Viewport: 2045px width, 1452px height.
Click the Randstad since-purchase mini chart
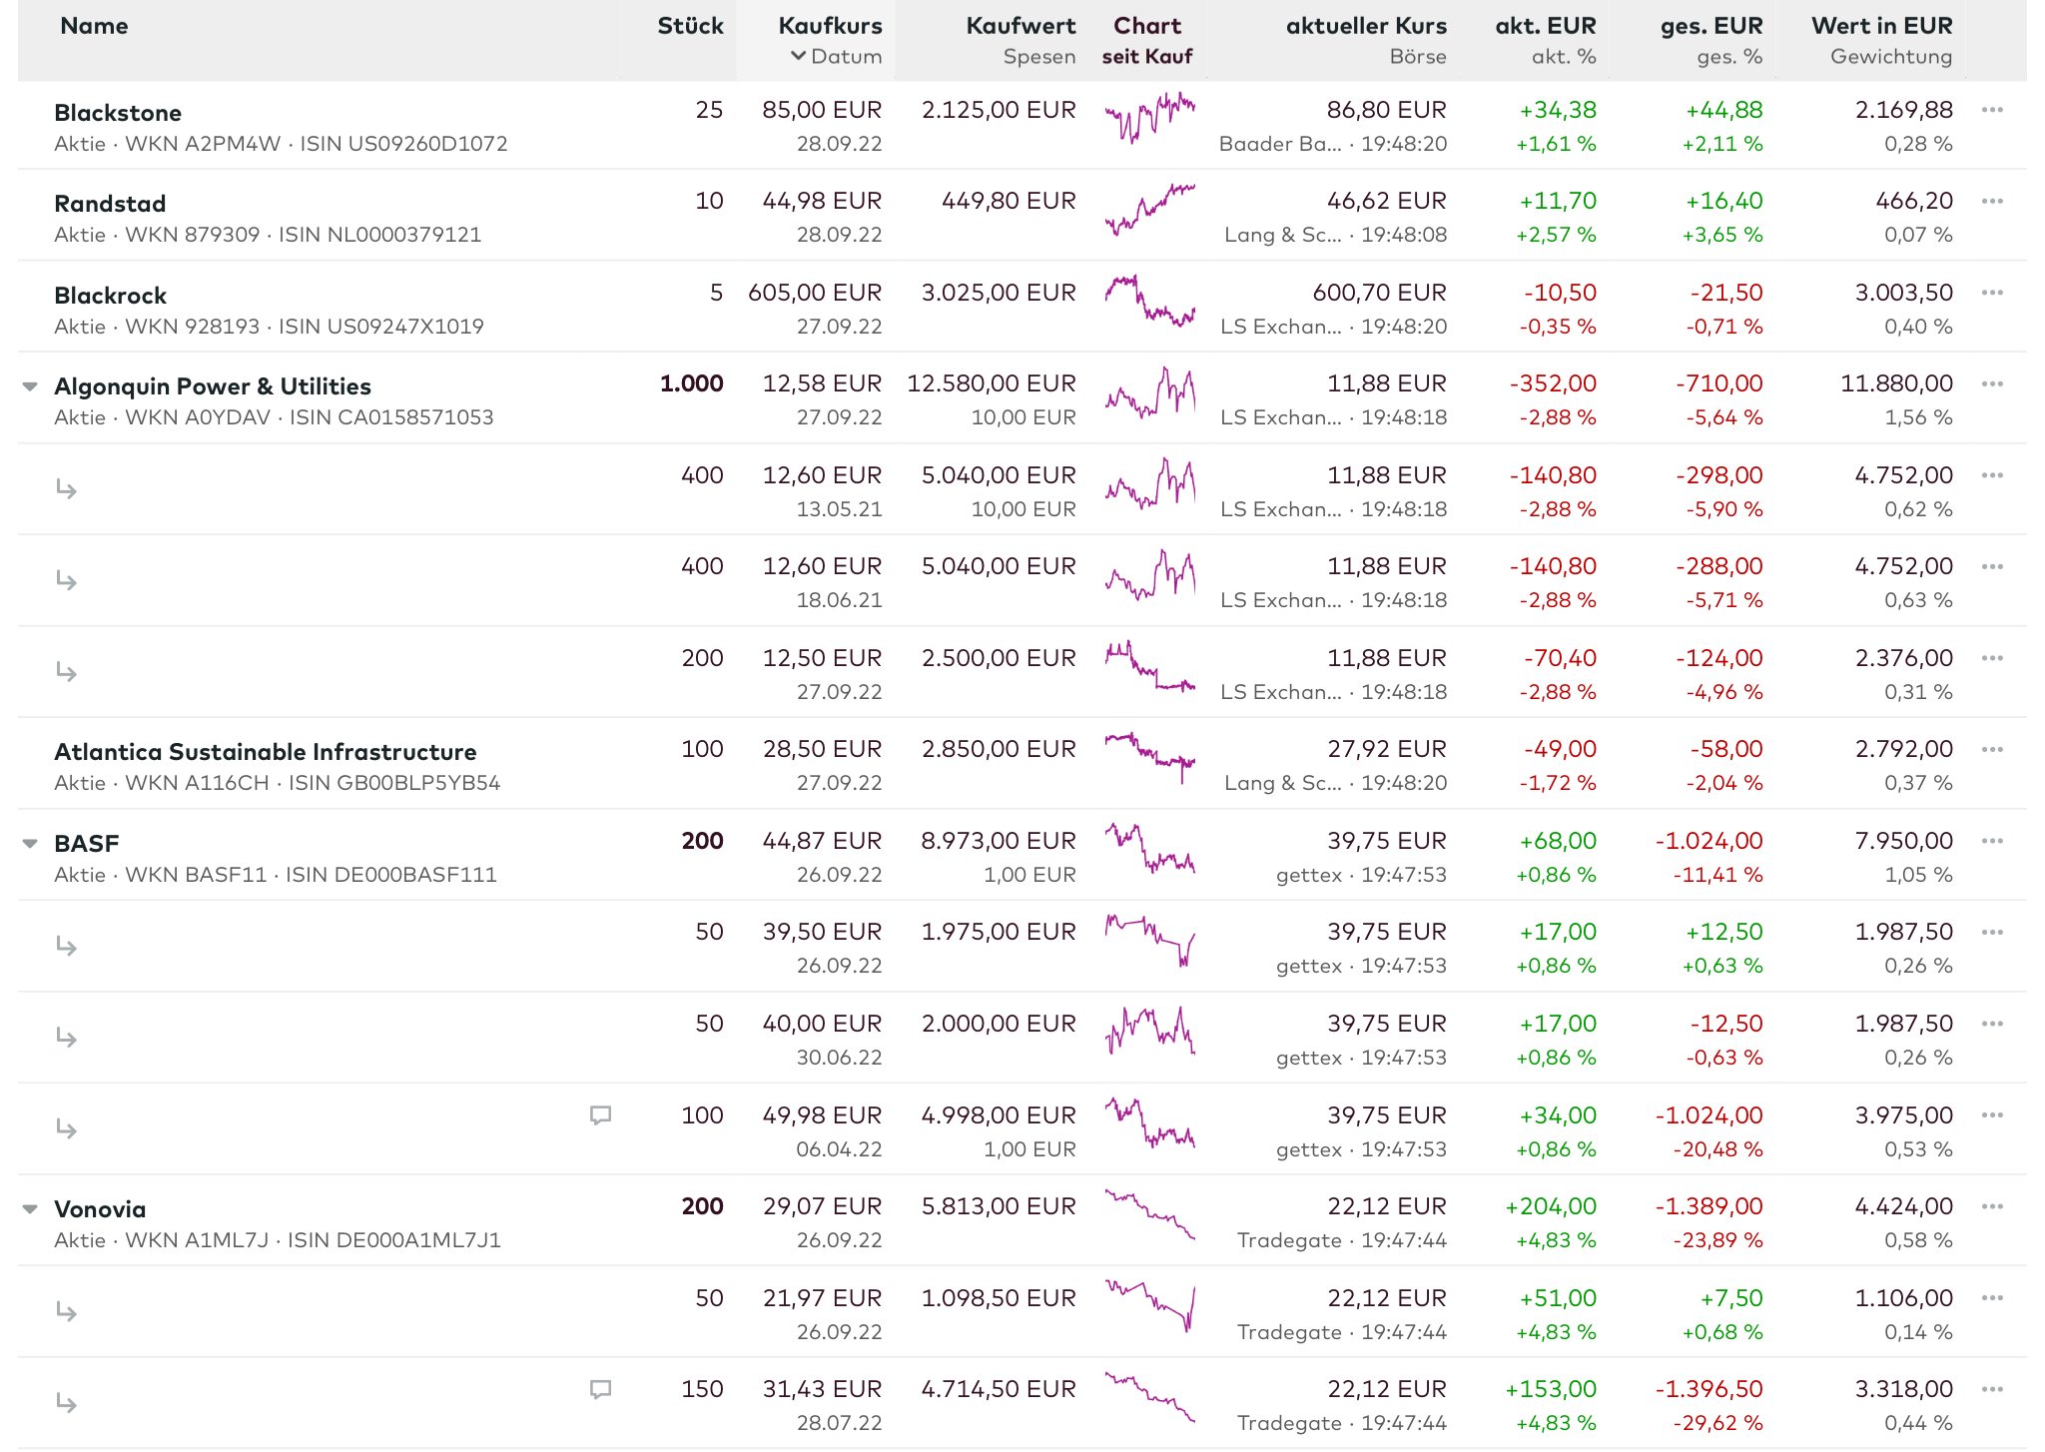click(1149, 209)
